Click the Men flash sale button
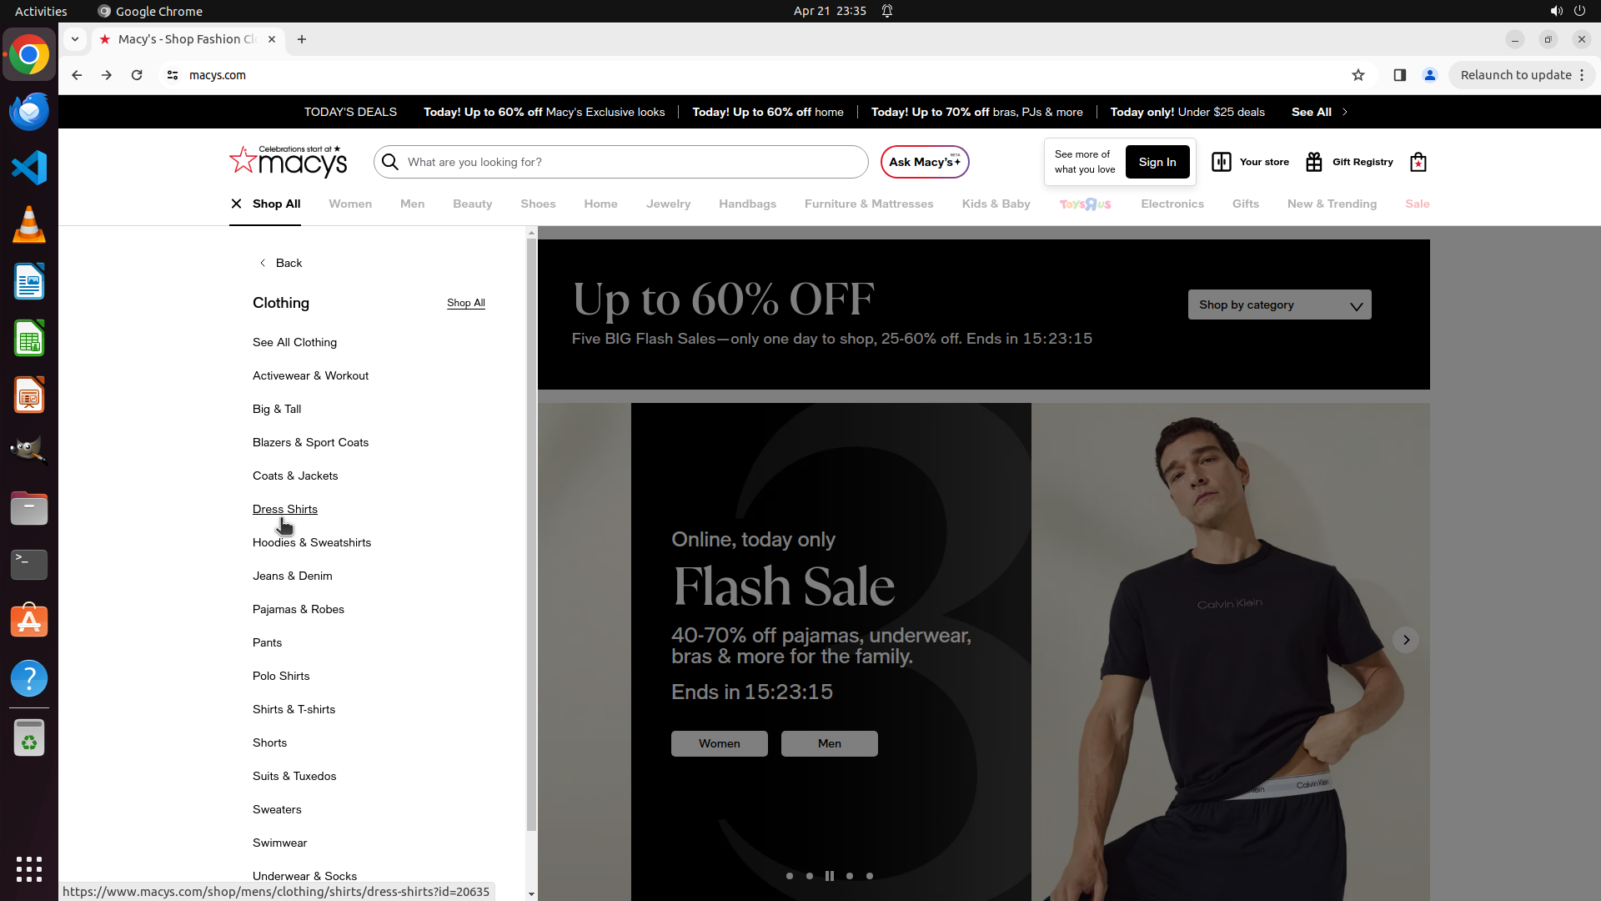 point(829,743)
